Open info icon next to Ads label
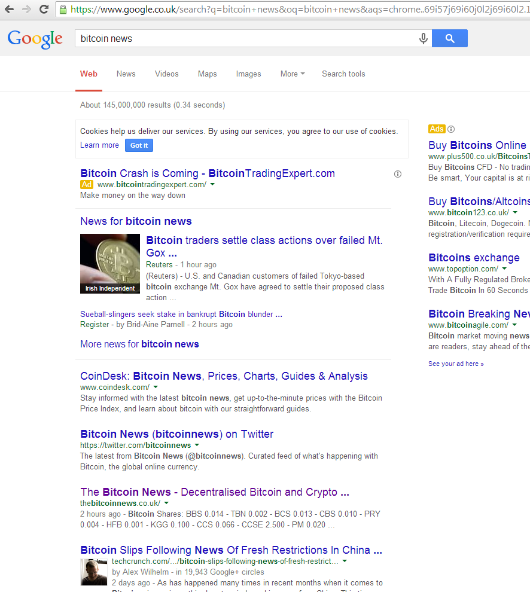Image resolution: width=530 pixels, height=592 pixels. [x=451, y=129]
